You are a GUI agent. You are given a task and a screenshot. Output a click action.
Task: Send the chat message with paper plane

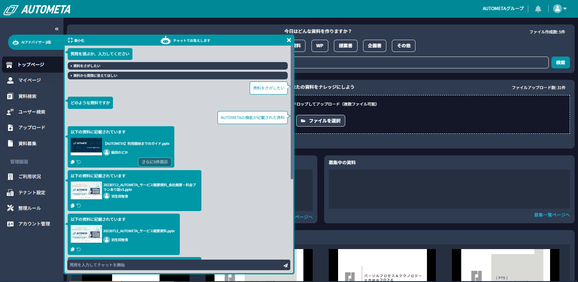[x=286, y=265]
